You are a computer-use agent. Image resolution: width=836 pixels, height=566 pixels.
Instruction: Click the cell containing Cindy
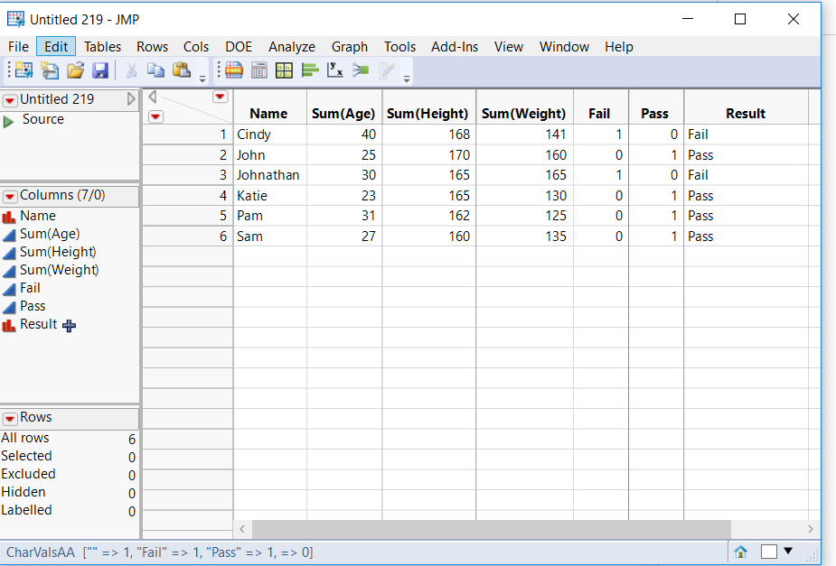coord(270,135)
